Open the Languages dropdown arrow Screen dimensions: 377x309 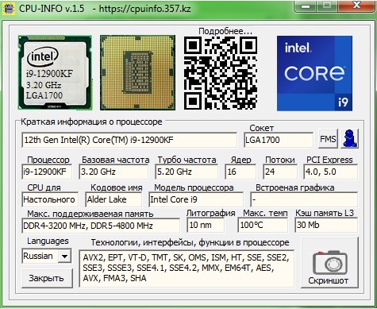point(64,256)
